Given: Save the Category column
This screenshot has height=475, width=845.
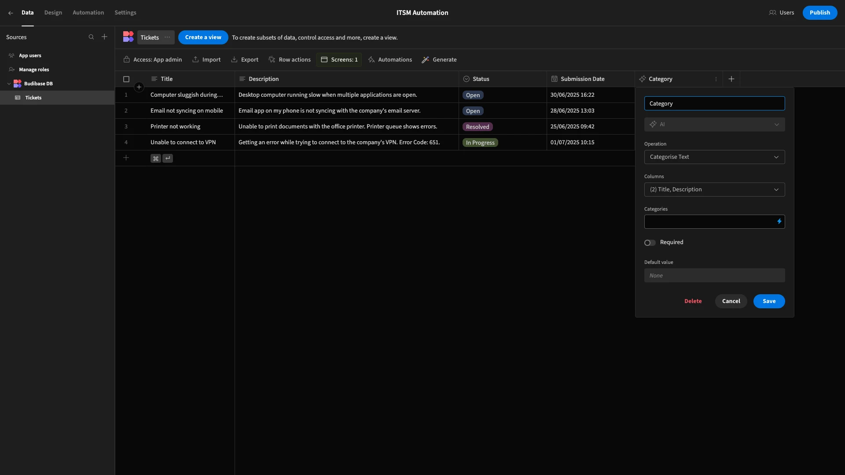Looking at the screenshot, I should pos(769,301).
